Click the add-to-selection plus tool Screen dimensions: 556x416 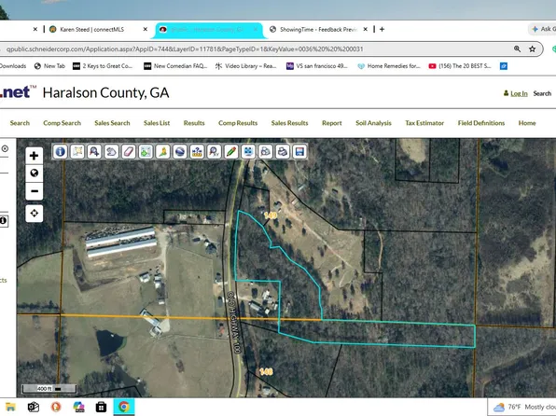pos(146,152)
